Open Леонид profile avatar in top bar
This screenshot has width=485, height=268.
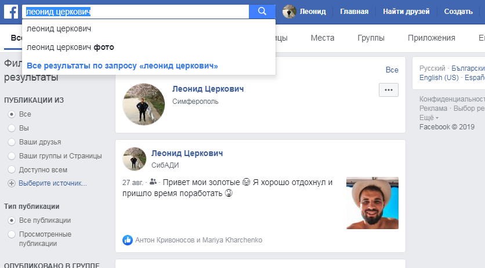coord(289,12)
